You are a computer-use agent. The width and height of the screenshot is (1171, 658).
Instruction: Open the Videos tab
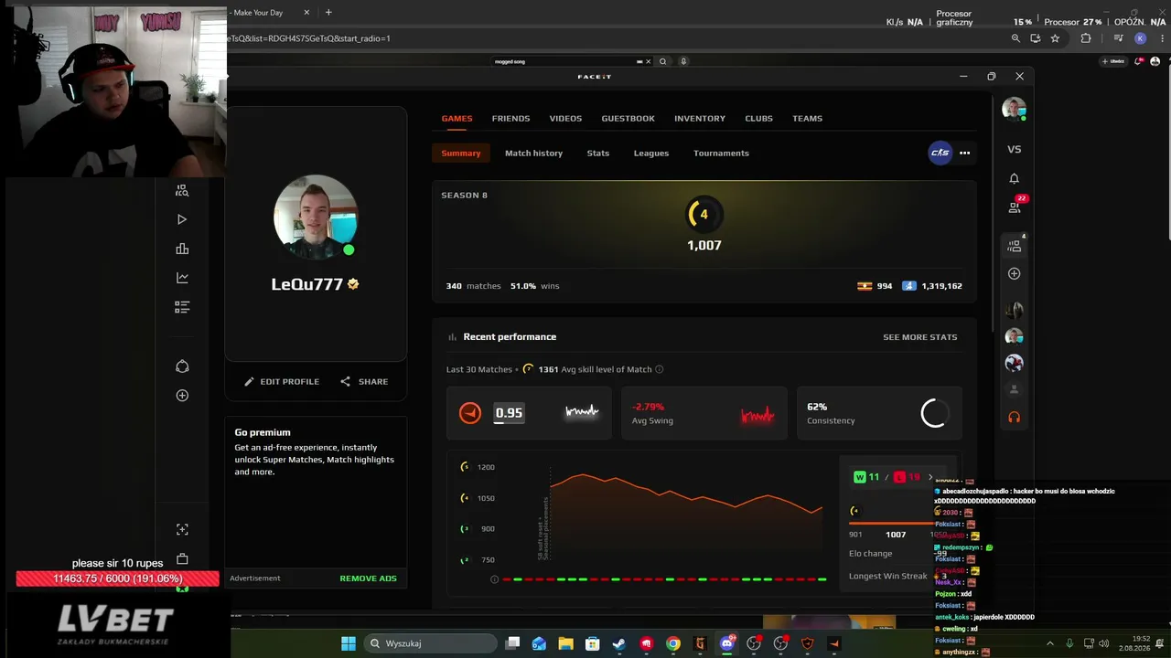point(565,118)
